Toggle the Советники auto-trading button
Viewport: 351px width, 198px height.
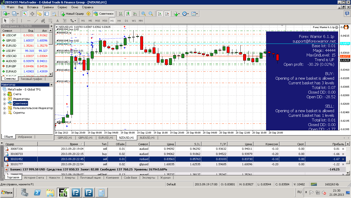click(103, 14)
